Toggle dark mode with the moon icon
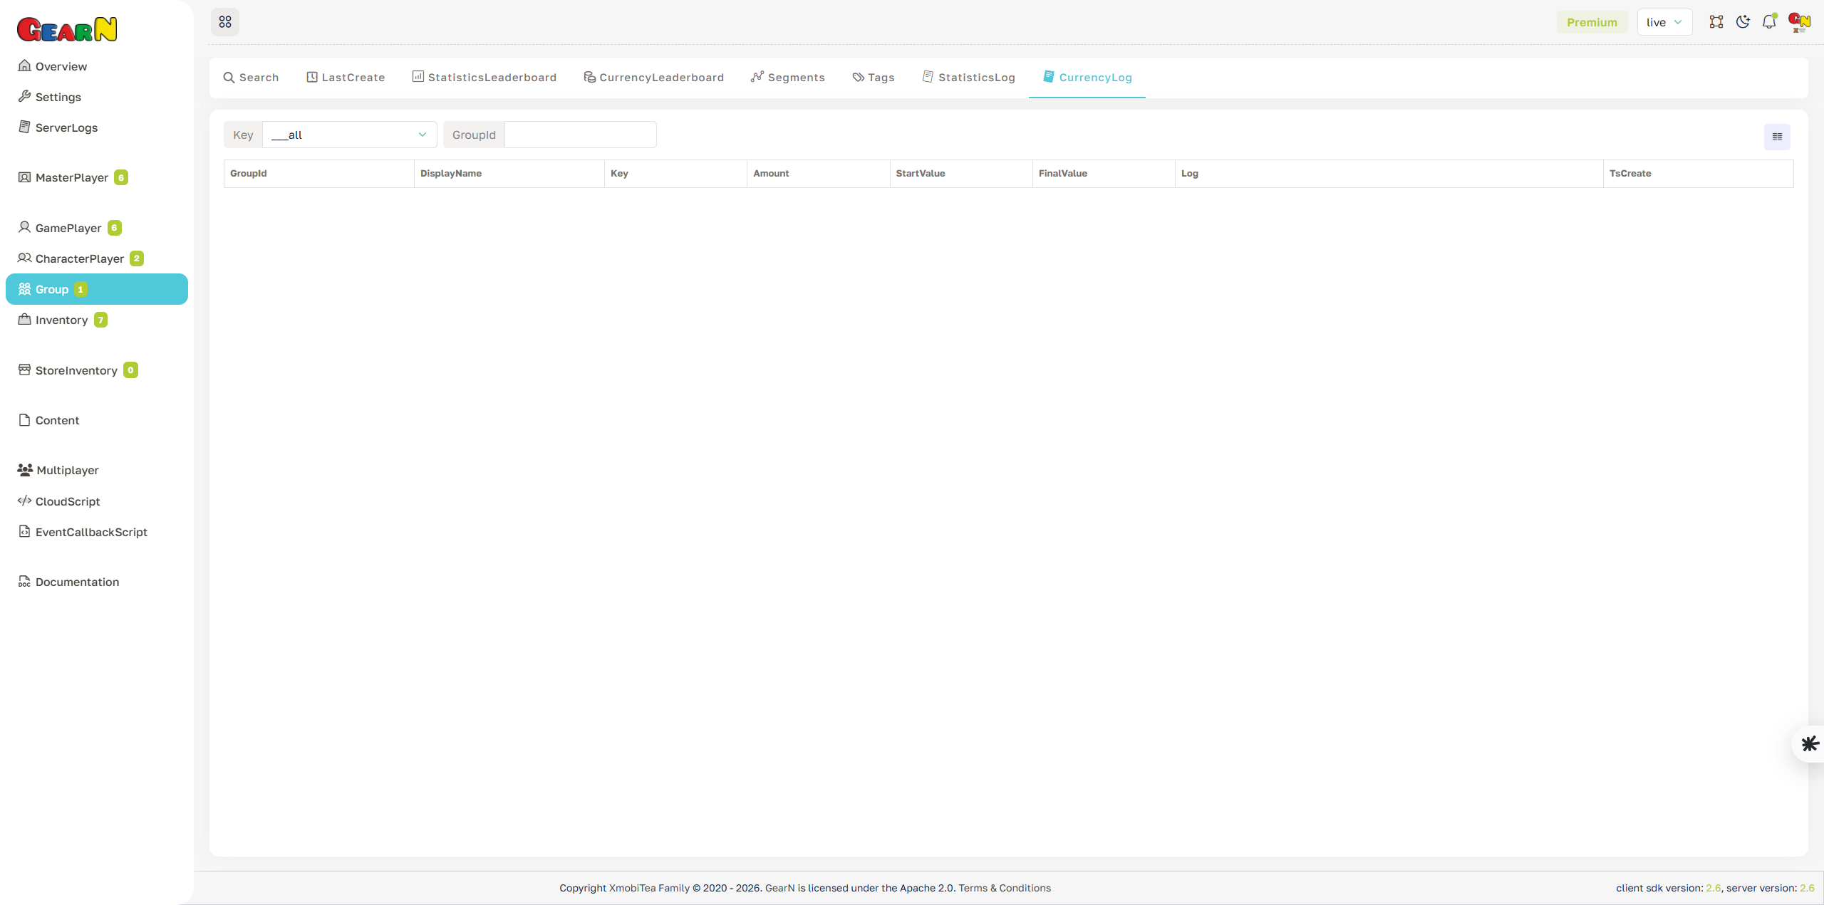The width and height of the screenshot is (1824, 905). click(1743, 21)
